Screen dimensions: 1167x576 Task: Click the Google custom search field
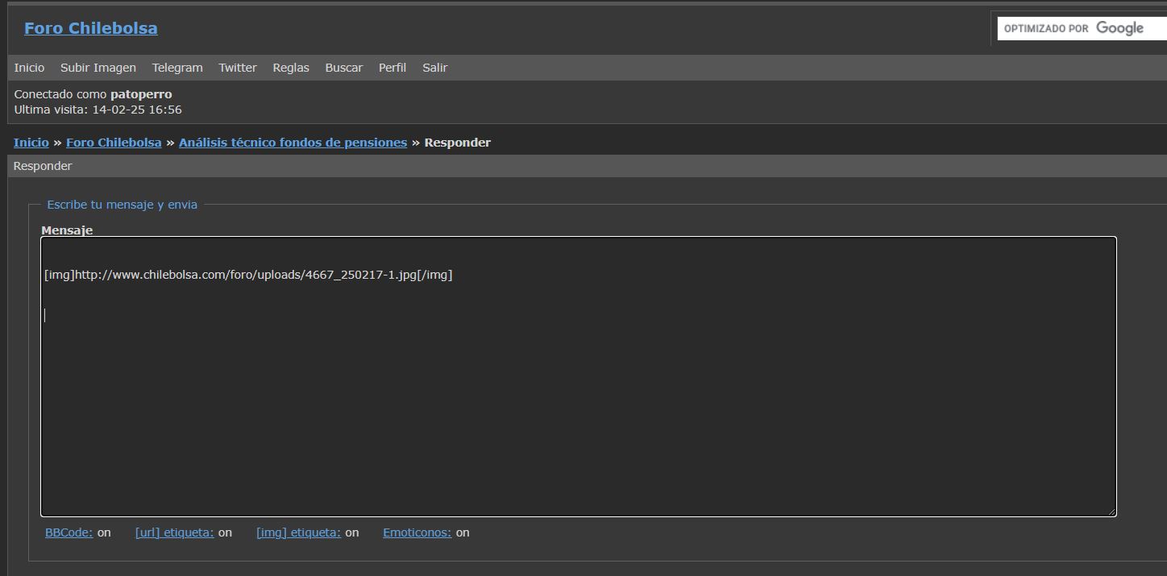click(1082, 28)
